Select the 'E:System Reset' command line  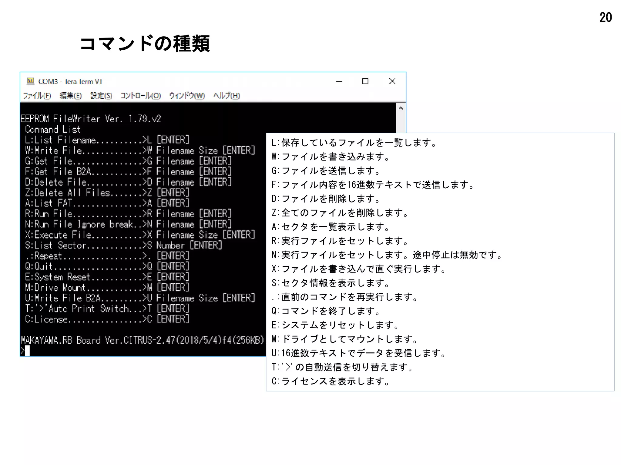107,277
